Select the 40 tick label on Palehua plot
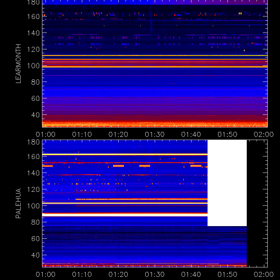280x280 pixels. pos(35,255)
